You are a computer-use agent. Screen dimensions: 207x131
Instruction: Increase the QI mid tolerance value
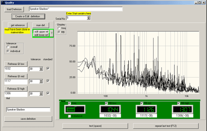pyautogui.click(x=41, y=80)
